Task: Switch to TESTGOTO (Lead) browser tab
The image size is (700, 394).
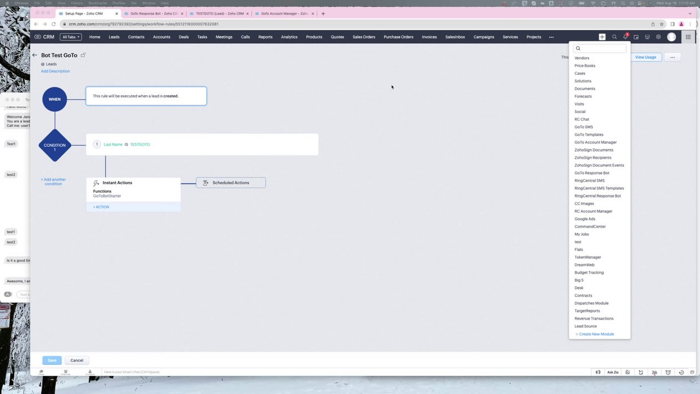Action: (219, 13)
